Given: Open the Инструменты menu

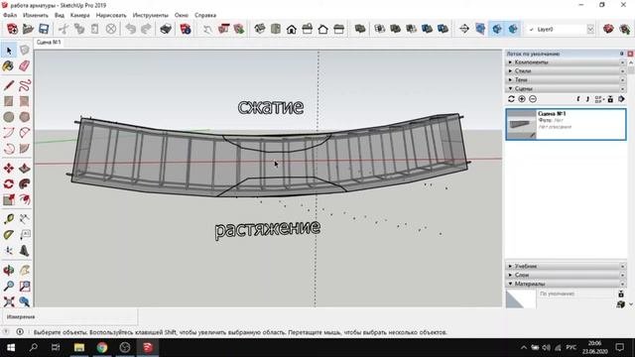Looking at the screenshot, I should pos(150,15).
